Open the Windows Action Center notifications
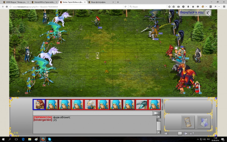 223,139
